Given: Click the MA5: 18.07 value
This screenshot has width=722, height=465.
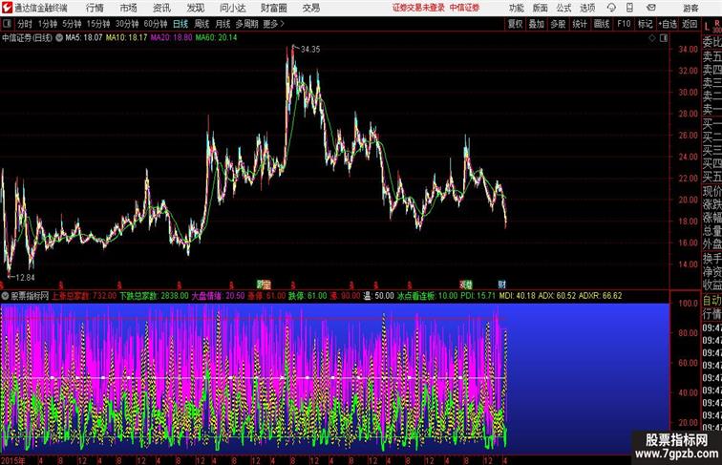Looking at the screenshot, I should coord(84,38).
